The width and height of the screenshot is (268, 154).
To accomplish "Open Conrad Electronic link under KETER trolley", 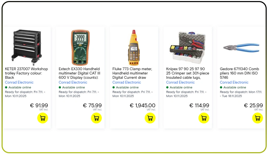I will (19, 82).
